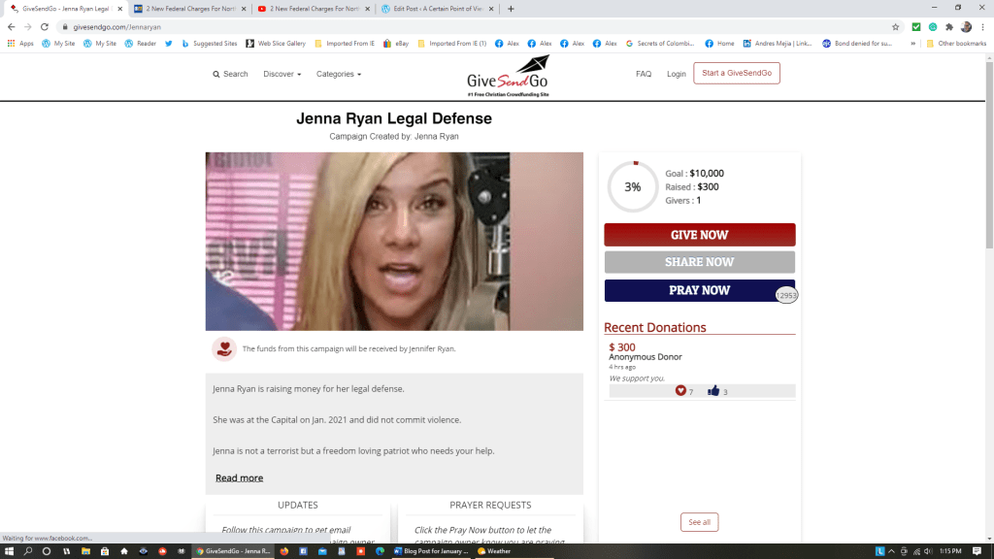Image resolution: width=994 pixels, height=559 pixels.
Task: Click the 3% goal progress circle
Action: click(x=633, y=187)
